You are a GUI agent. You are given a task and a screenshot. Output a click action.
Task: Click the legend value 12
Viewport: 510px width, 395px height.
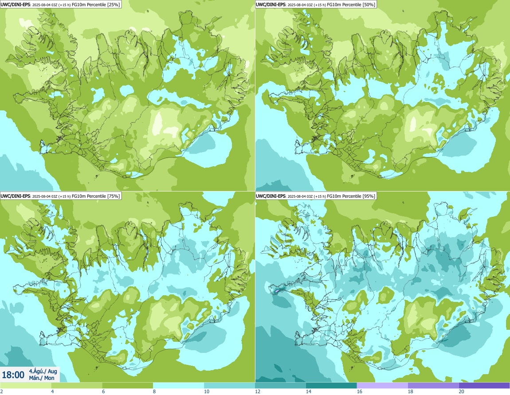coord(258,392)
